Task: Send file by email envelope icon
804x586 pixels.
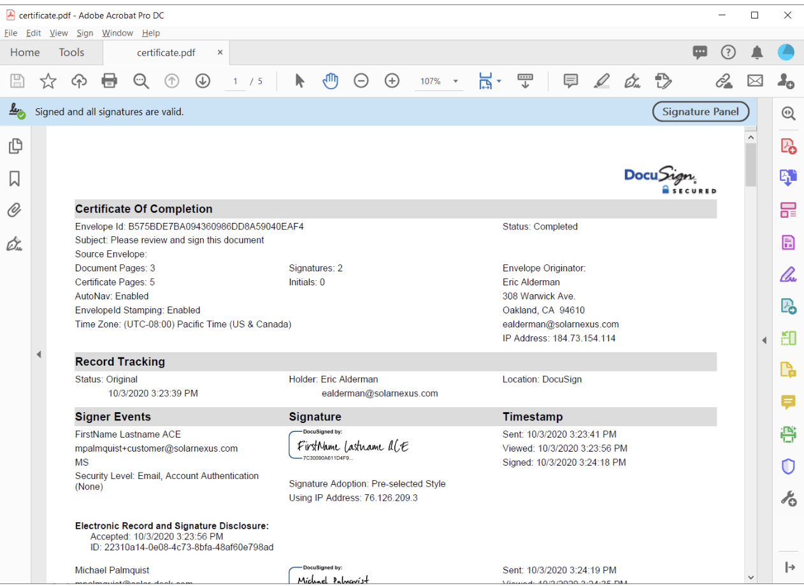Action: click(755, 81)
